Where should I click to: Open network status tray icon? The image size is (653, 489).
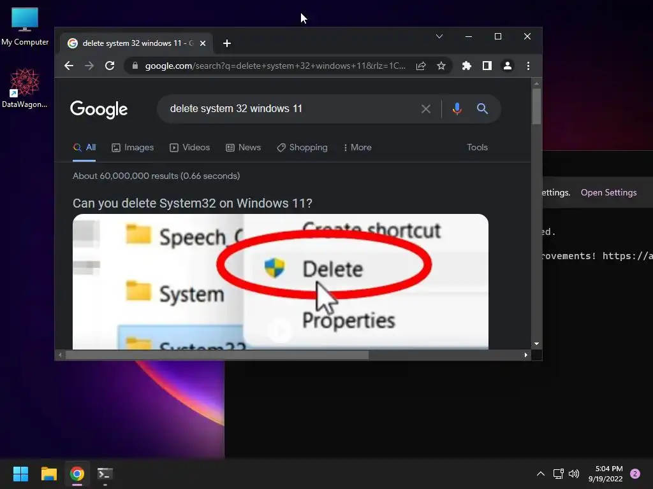[558, 474]
